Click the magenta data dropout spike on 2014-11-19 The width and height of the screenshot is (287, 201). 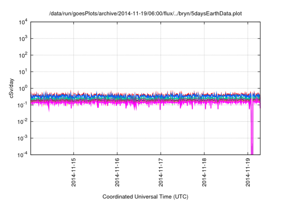pyautogui.click(x=252, y=128)
